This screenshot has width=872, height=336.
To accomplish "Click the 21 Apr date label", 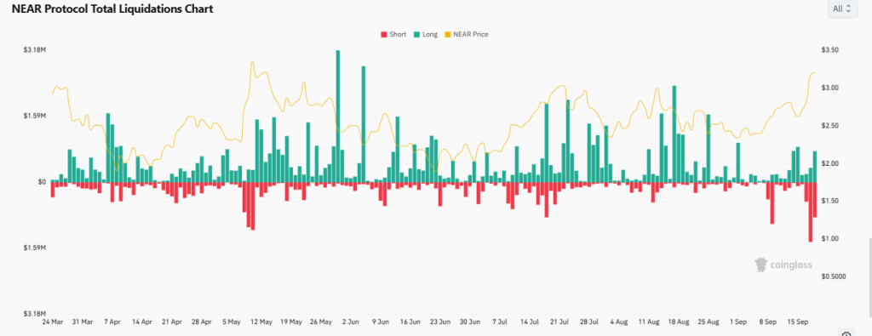I will (x=172, y=322).
